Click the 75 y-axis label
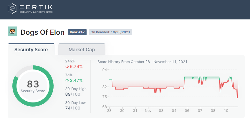Screen dimensions: 250x126 [x=105, y=97]
